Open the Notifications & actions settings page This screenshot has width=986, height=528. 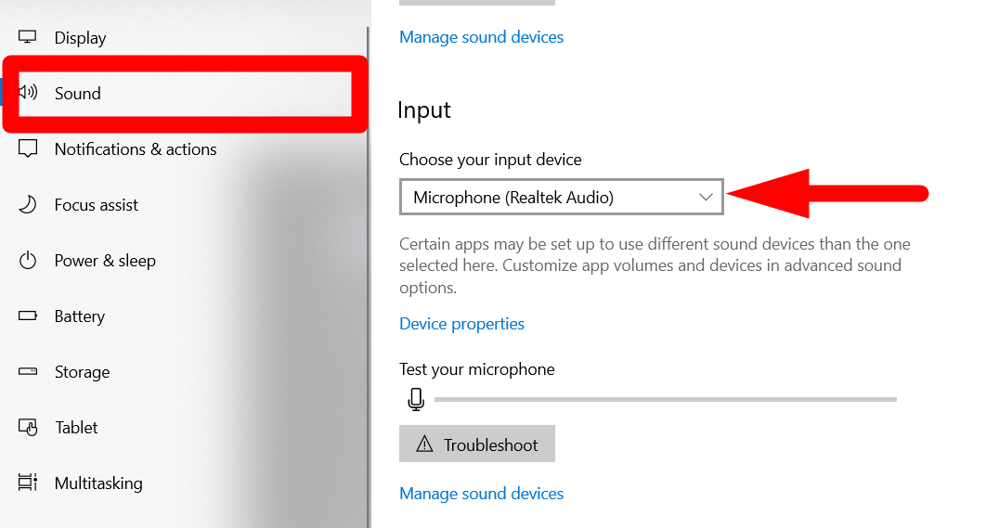pos(136,149)
